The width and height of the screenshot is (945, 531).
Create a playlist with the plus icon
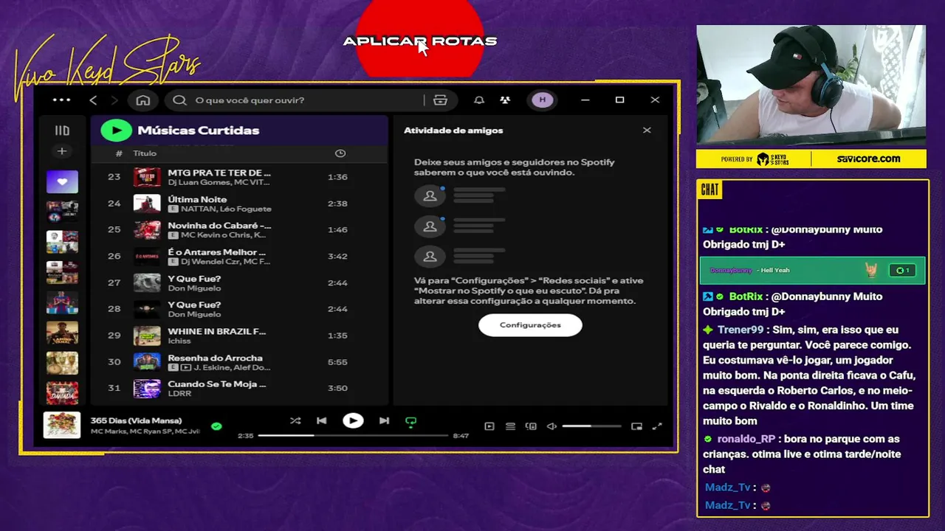[62, 151]
